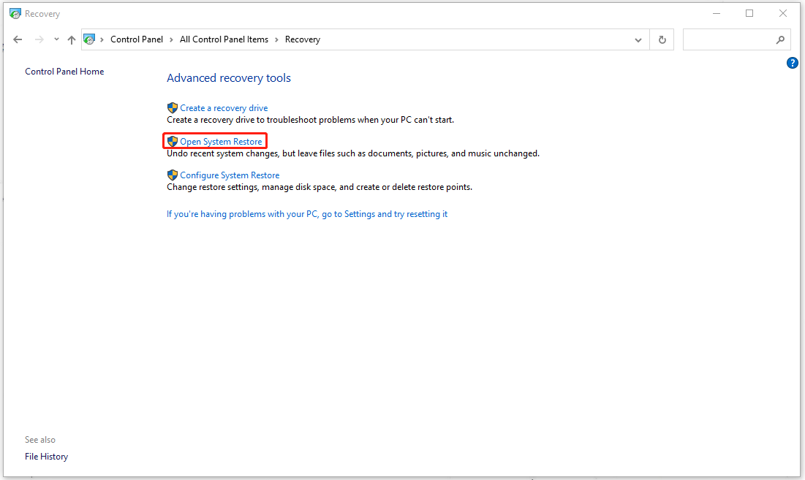This screenshot has width=805, height=480.
Task: Minimize the Recovery window
Action: (717, 13)
